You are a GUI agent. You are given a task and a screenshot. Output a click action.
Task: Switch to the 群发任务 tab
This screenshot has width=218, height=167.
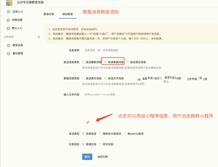(x=49, y=14)
